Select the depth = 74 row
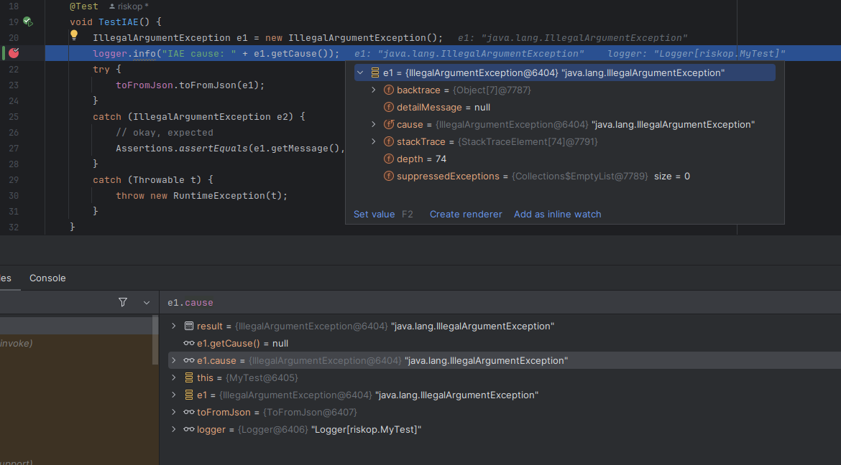Screen dimensions: 841x465 [x=565, y=159]
